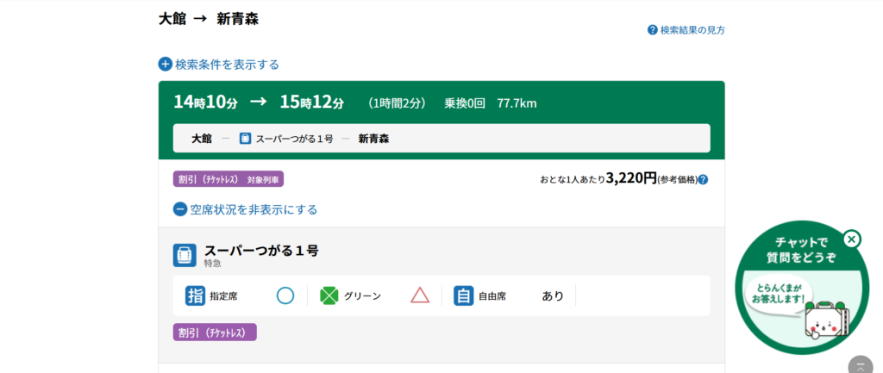Click the circle availability mark for 指定席
Image resolution: width=883 pixels, height=373 pixels.
click(285, 295)
